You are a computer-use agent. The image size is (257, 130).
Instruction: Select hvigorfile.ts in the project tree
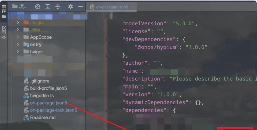[42, 96]
